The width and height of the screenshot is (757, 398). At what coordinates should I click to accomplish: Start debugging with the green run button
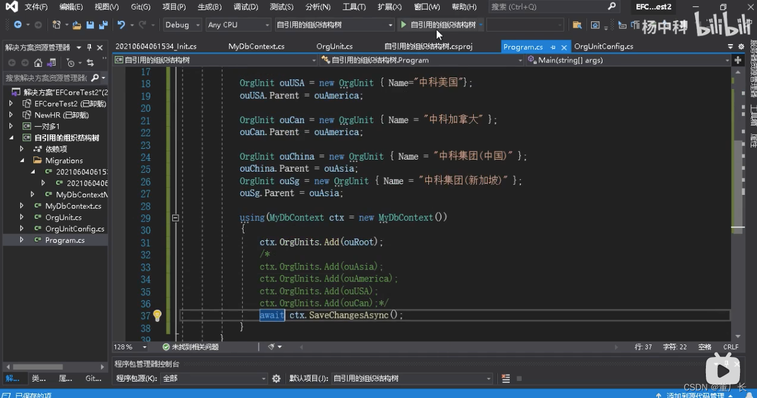404,25
